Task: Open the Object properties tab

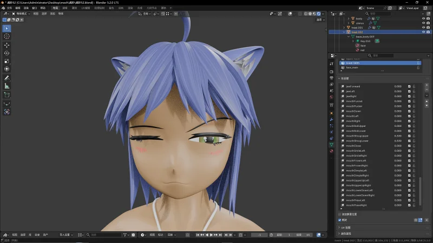Action: coord(331,113)
